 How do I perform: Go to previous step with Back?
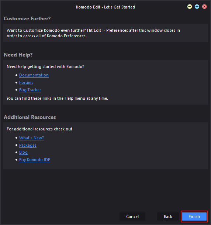[x=168, y=217]
